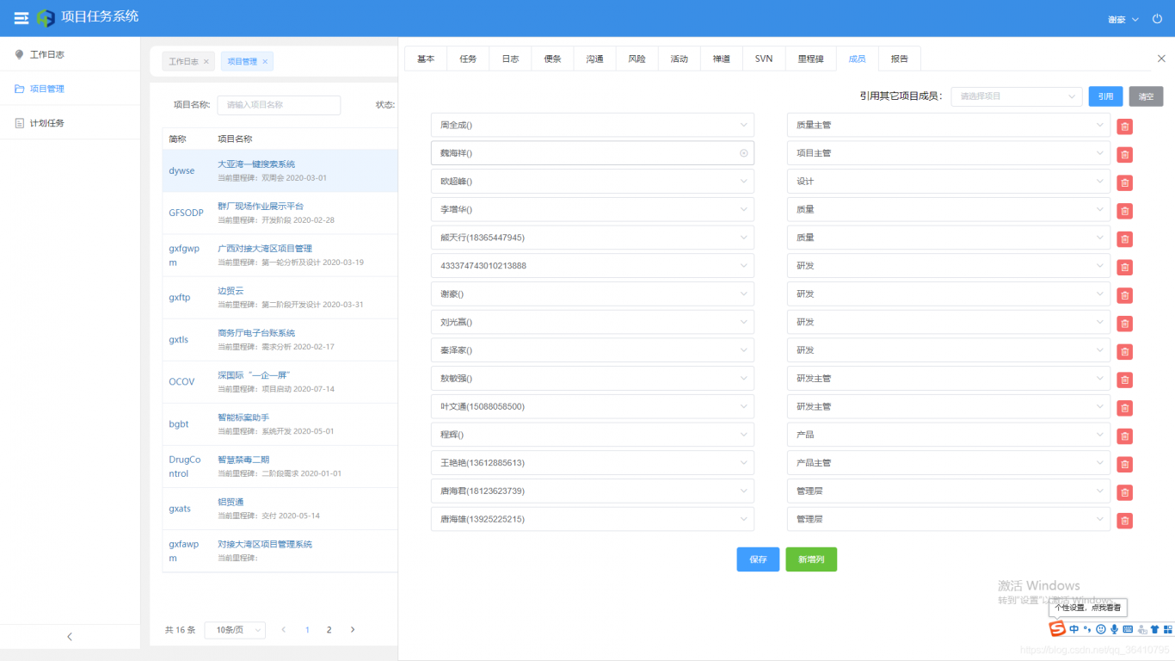Go to the next page with the right arrow

tap(352, 630)
